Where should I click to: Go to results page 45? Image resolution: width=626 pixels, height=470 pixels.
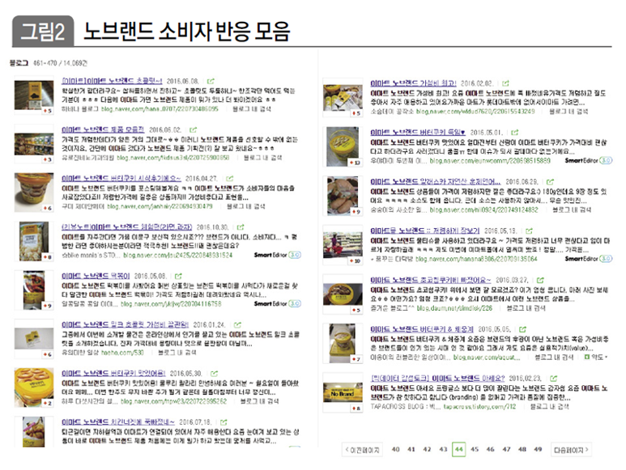[x=475, y=449]
